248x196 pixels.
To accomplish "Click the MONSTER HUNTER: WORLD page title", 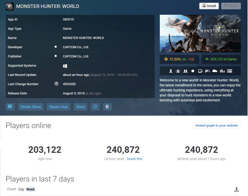I will pyautogui.click(x=47, y=6).
